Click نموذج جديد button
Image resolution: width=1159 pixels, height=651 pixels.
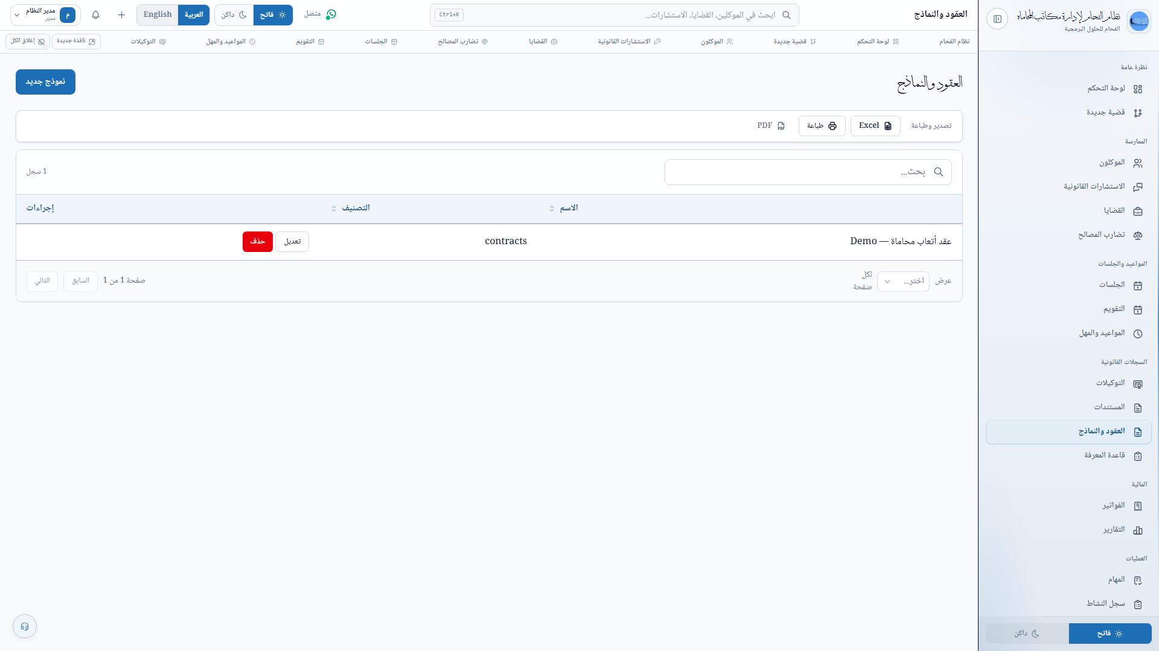pos(45,82)
